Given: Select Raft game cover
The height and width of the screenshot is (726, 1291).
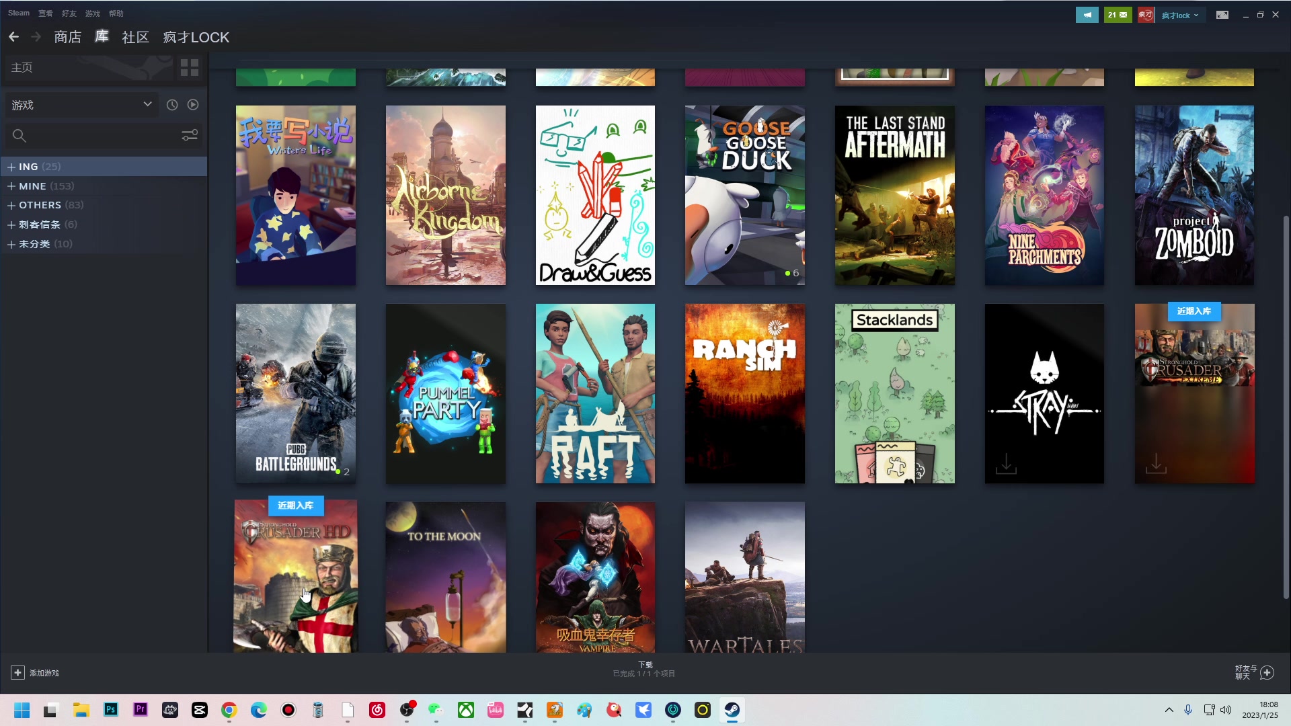Looking at the screenshot, I should coord(595,393).
